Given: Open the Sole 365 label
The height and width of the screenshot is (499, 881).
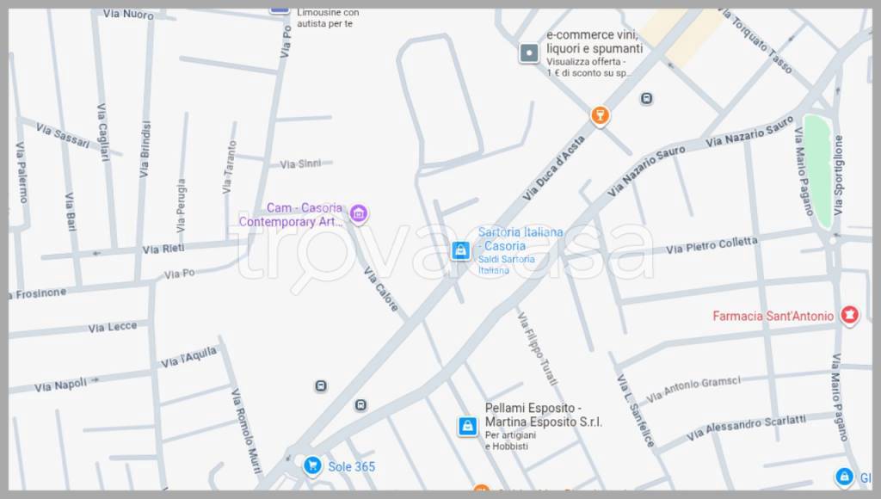Looking at the screenshot, I should click(x=352, y=466).
